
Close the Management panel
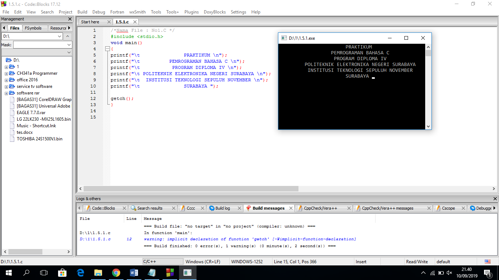pos(70,19)
